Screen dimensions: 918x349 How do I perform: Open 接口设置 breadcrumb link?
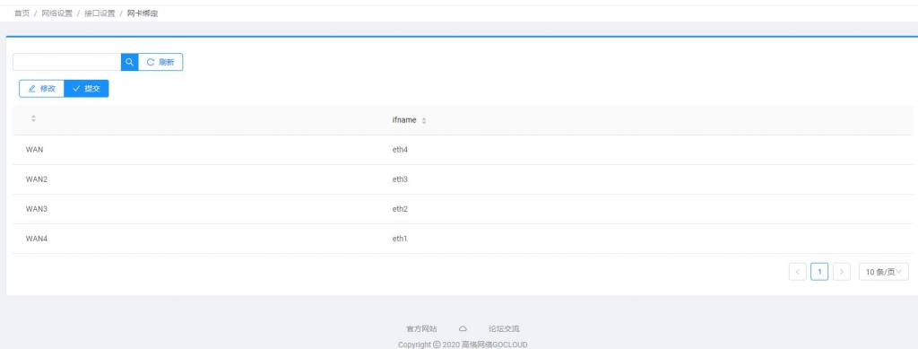[x=100, y=13]
